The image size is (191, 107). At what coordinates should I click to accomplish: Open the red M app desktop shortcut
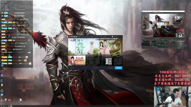pos(9,100)
